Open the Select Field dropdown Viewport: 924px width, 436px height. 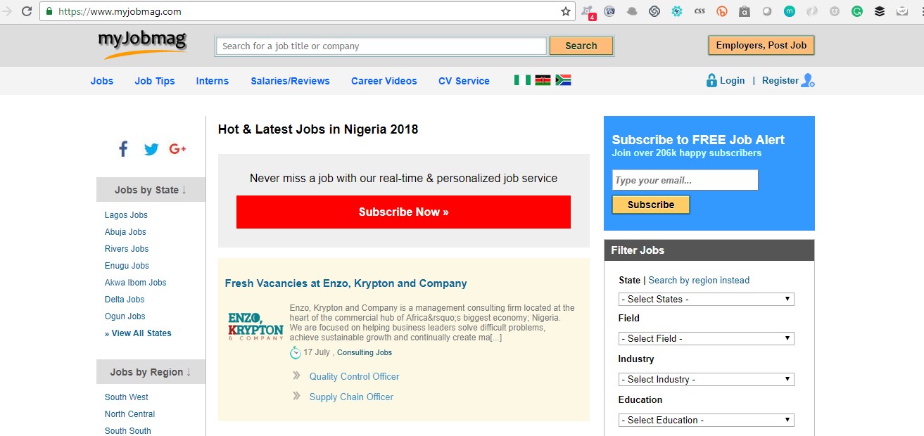coord(707,338)
